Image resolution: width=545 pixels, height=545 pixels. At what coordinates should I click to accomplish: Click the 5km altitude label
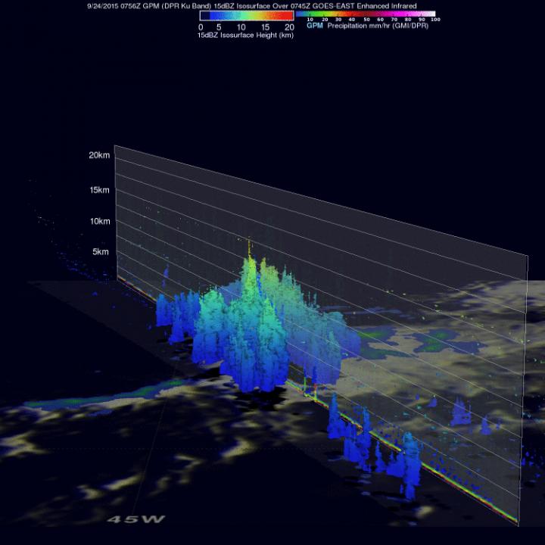[x=102, y=251]
